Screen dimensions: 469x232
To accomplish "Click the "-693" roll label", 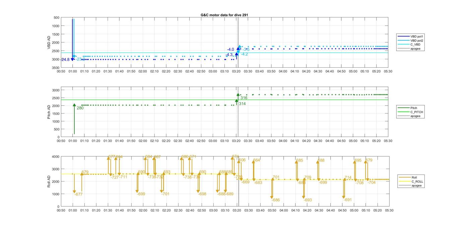I will [x=308, y=200].
